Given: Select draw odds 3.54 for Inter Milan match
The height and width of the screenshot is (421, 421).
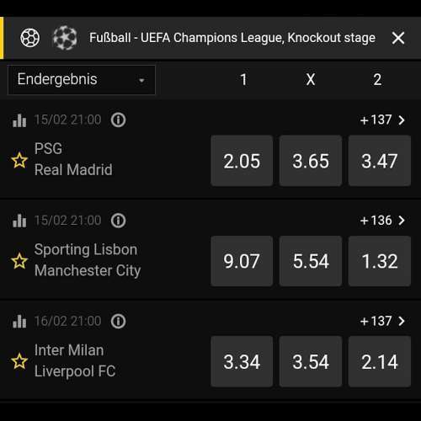Looking at the screenshot, I should (311, 361).
